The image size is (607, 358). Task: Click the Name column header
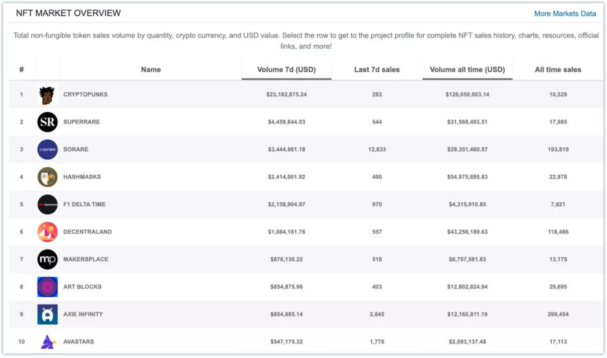click(151, 70)
